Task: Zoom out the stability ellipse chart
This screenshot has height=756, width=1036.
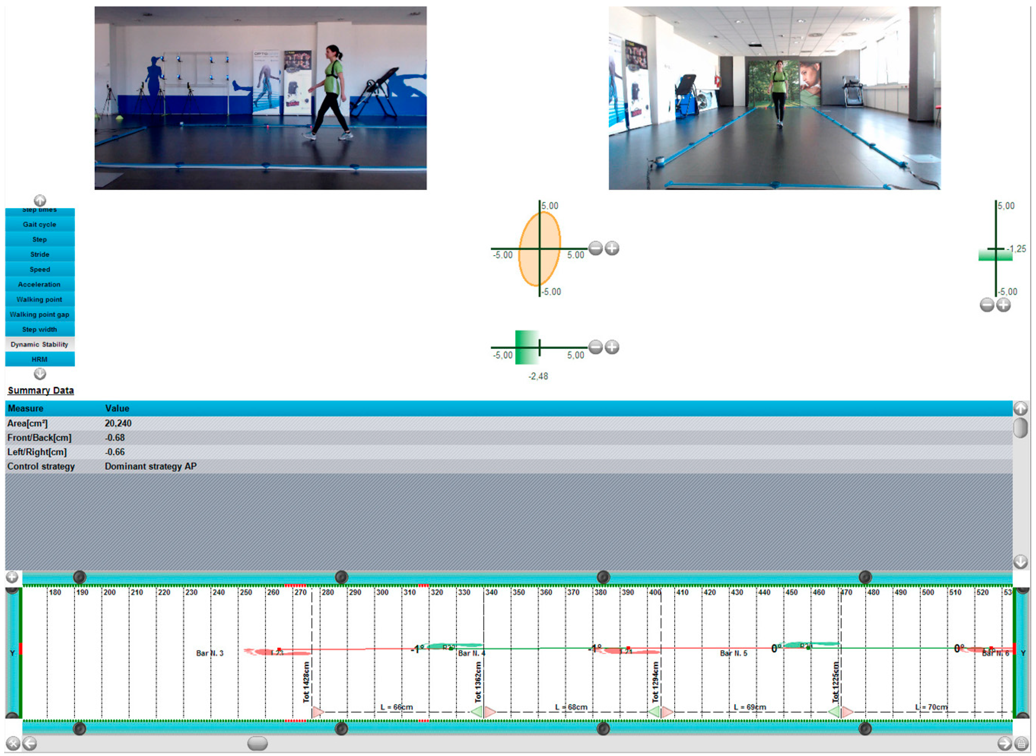Action: pos(595,248)
